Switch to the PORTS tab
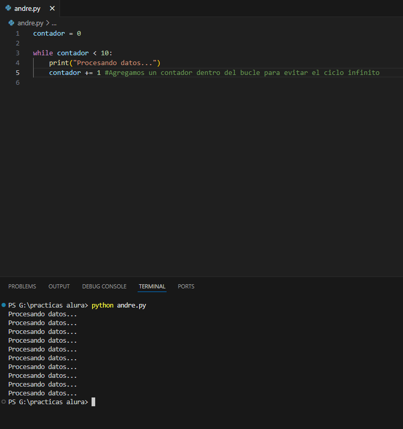 186,286
